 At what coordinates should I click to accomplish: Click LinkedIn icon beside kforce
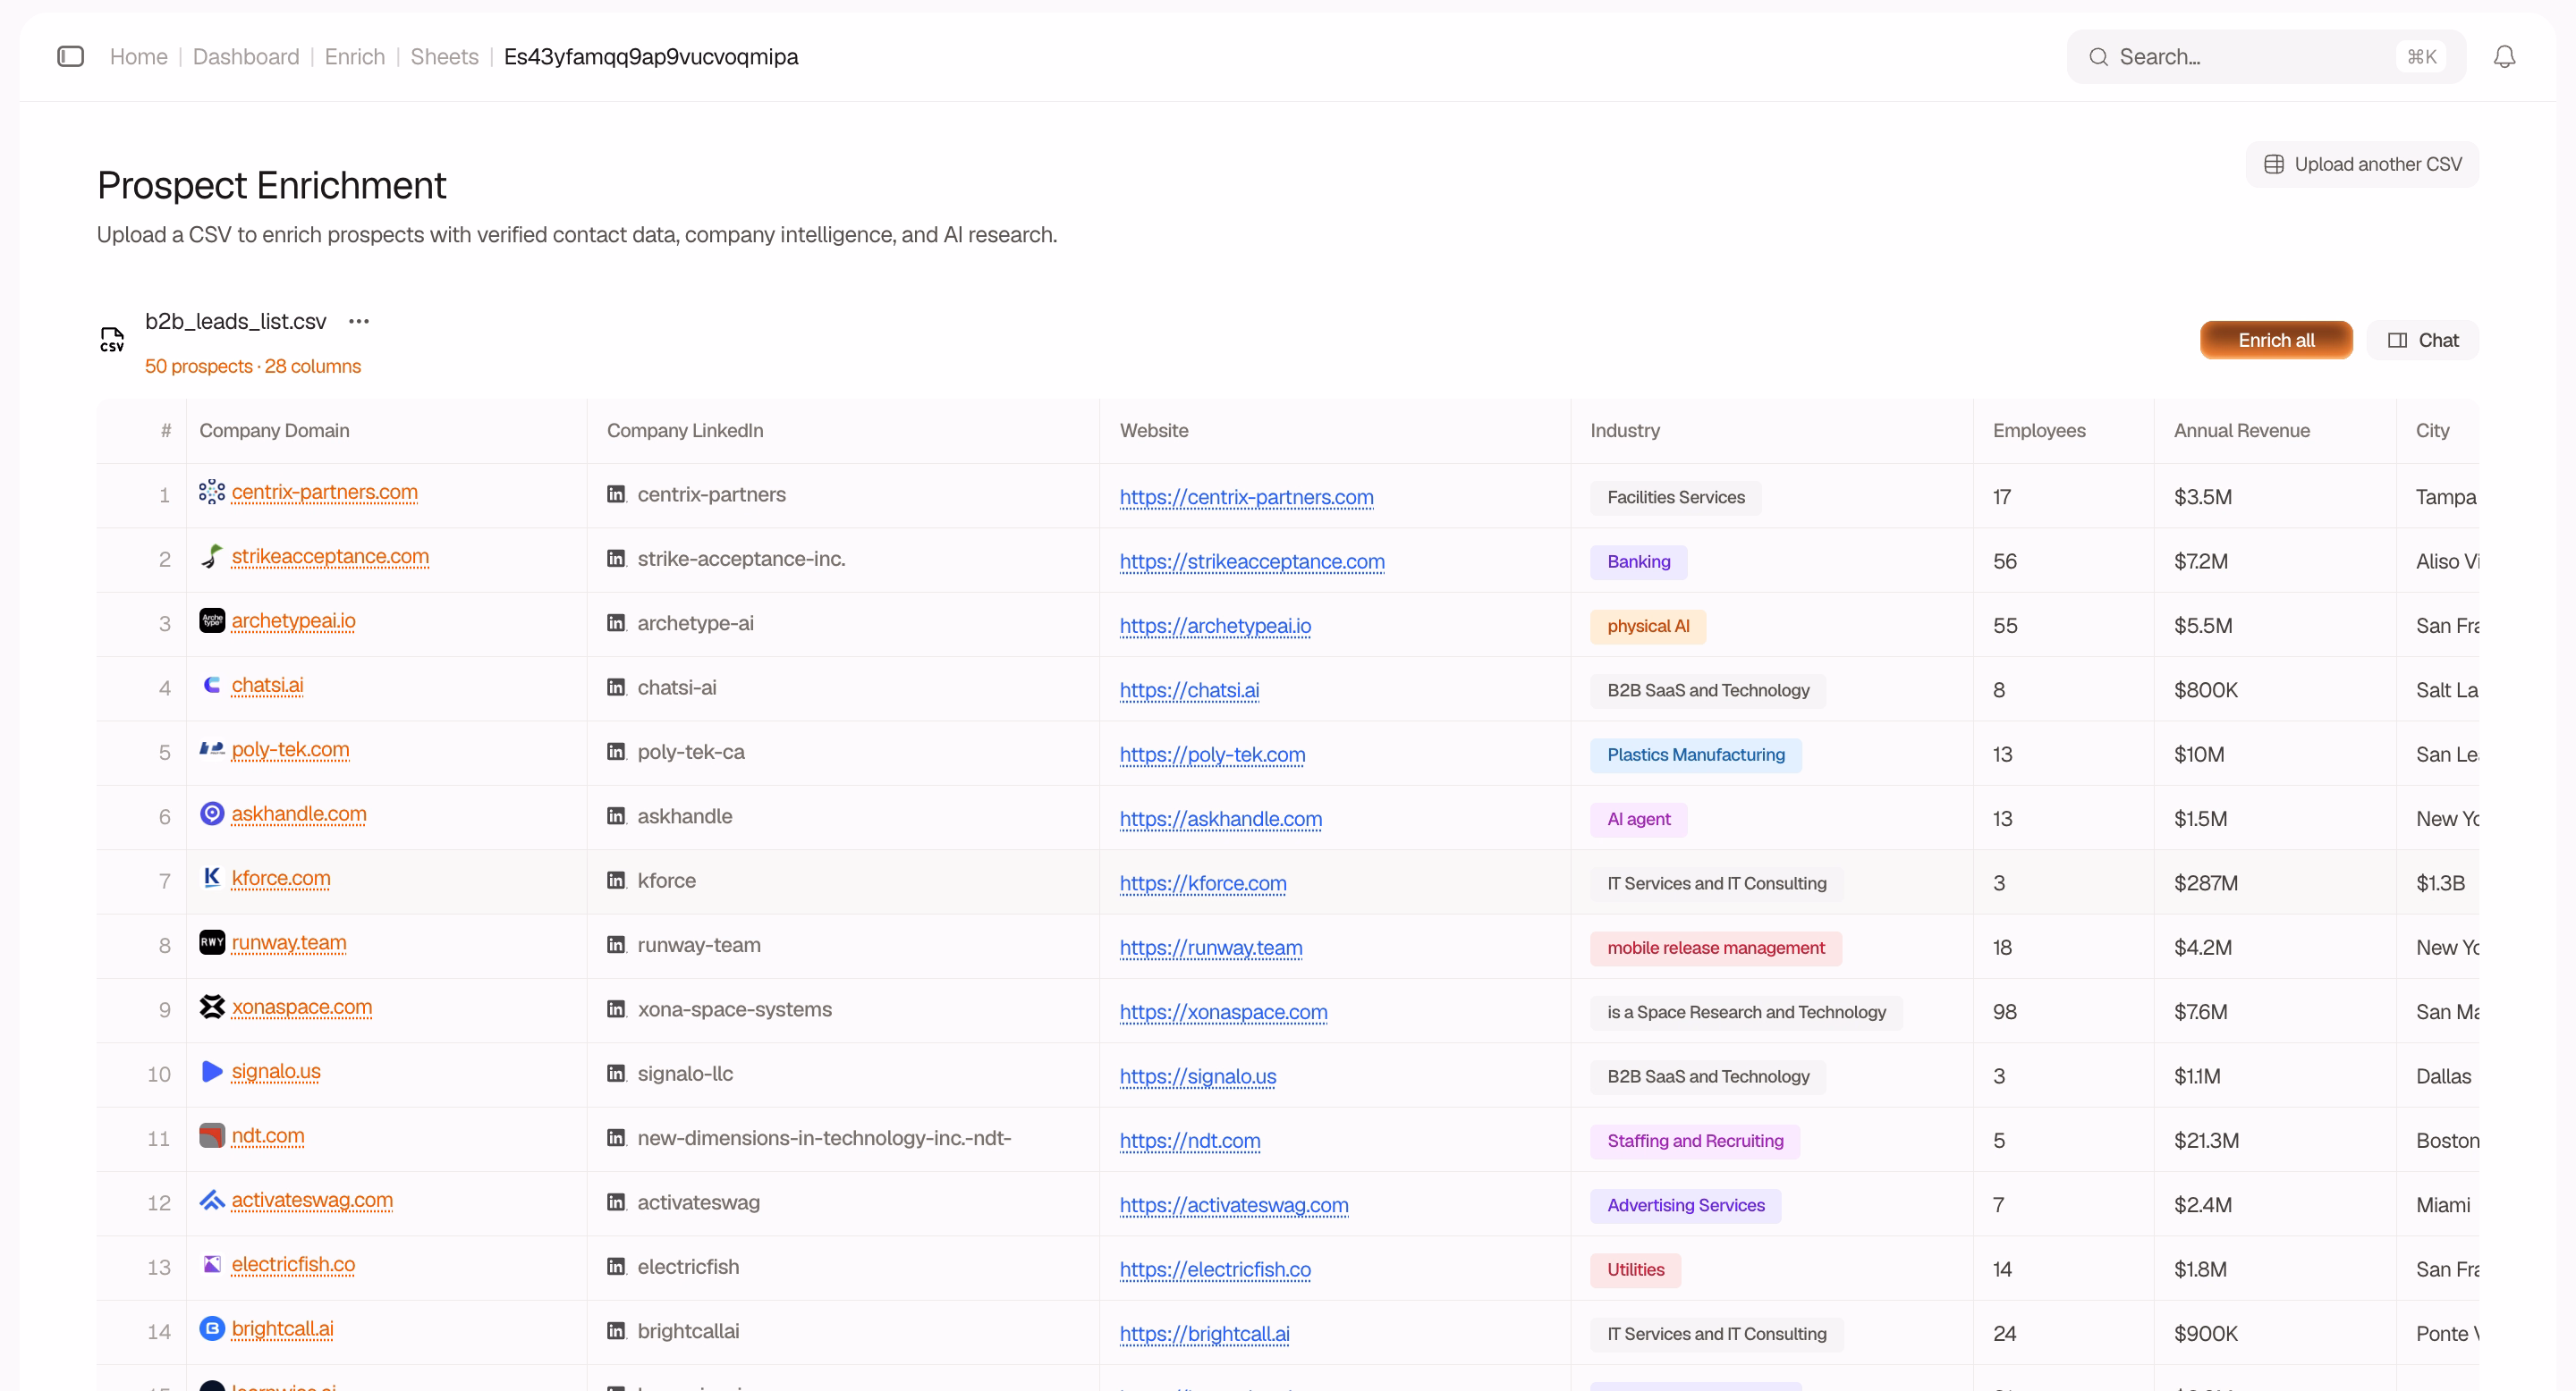616,881
